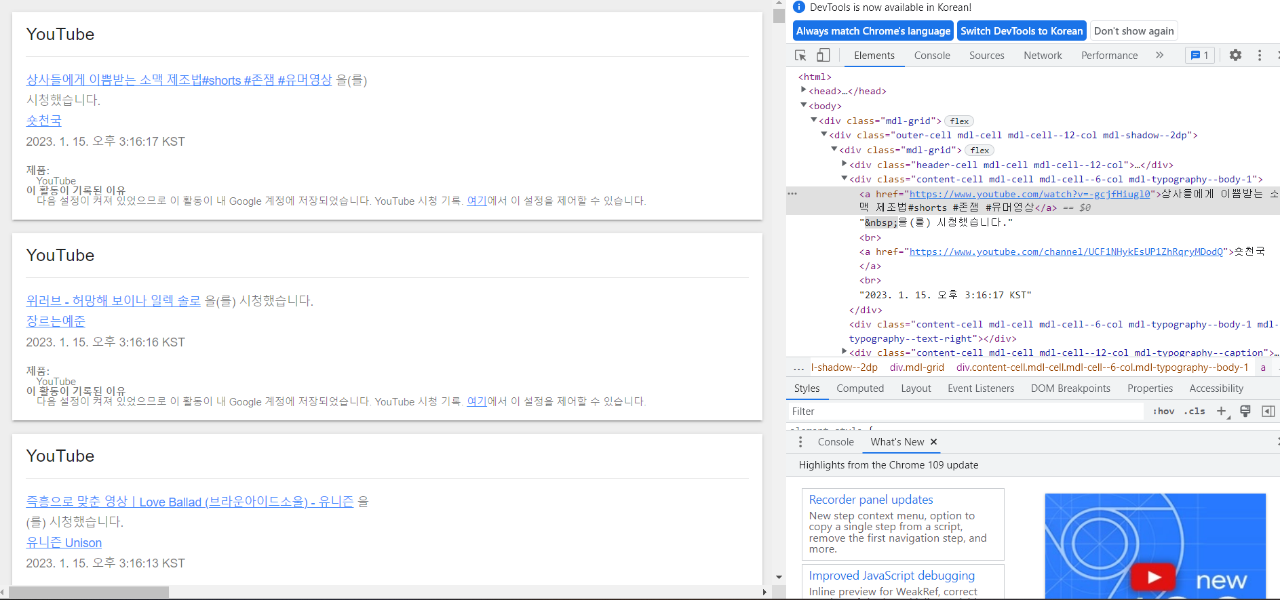Open the 위러브 - 허망해 video link
Image resolution: width=1280 pixels, height=600 pixels.
pyautogui.click(x=113, y=300)
